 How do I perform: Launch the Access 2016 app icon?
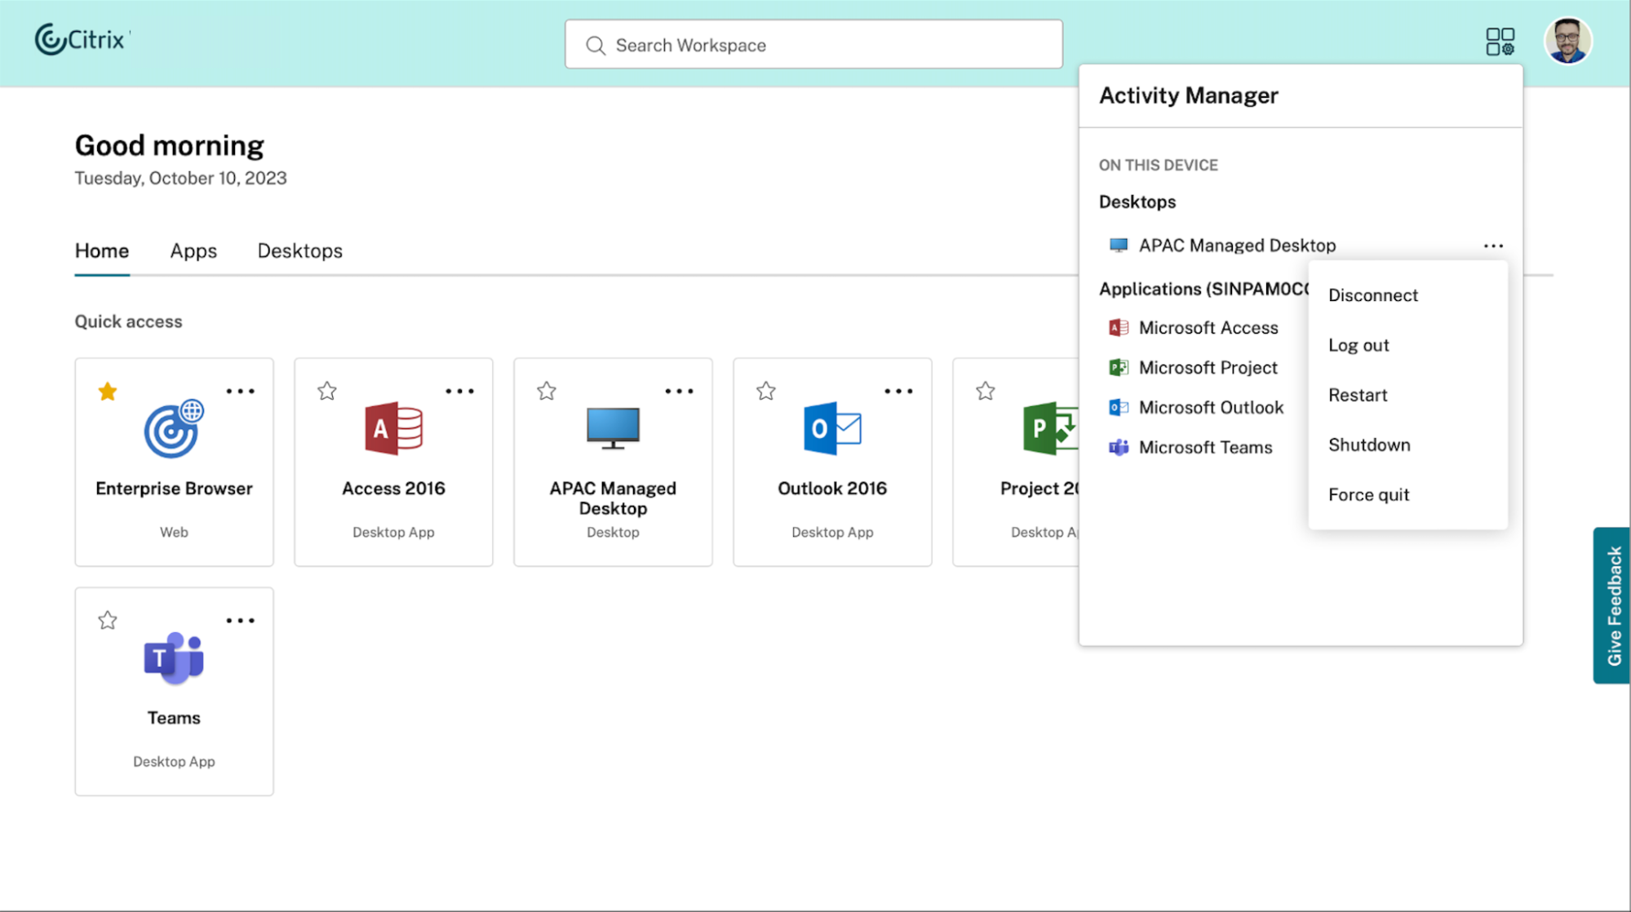point(393,429)
